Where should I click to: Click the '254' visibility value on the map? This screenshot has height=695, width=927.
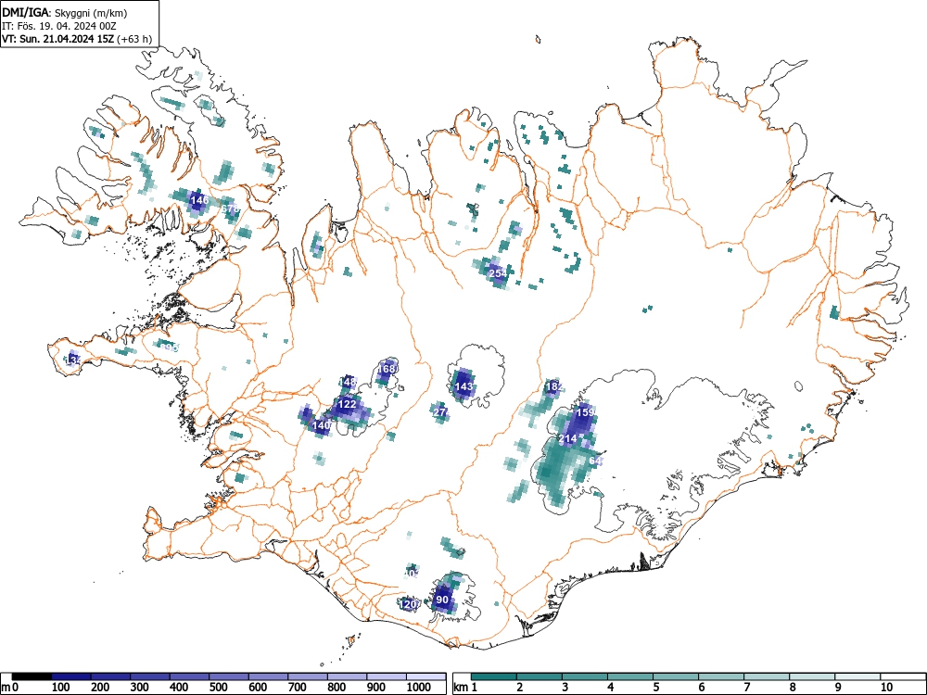coord(498,273)
